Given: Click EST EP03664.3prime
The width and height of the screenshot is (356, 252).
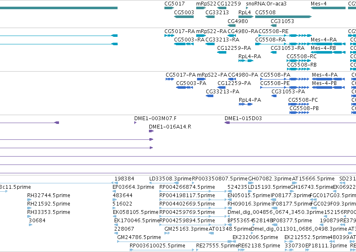Looking at the screenshot, I should (x=133, y=187).
